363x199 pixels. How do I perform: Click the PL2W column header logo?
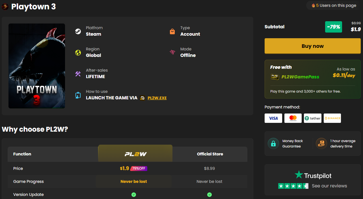[135, 154]
